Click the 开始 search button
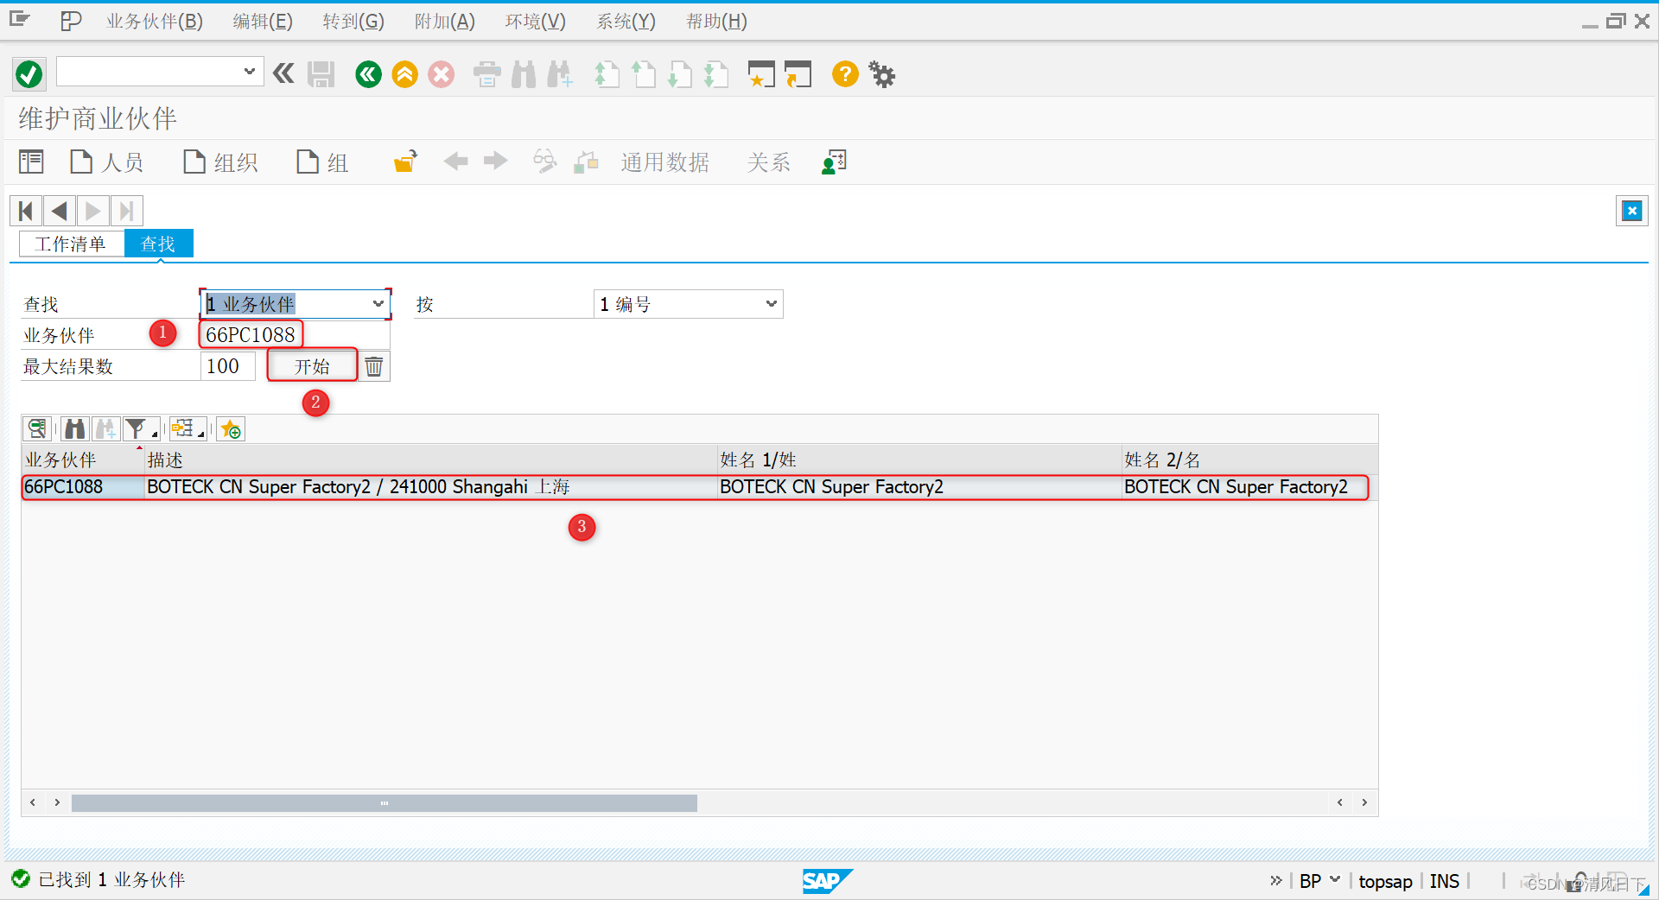Image resolution: width=1659 pixels, height=900 pixels. pyautogui.click(x=312, y=366)
